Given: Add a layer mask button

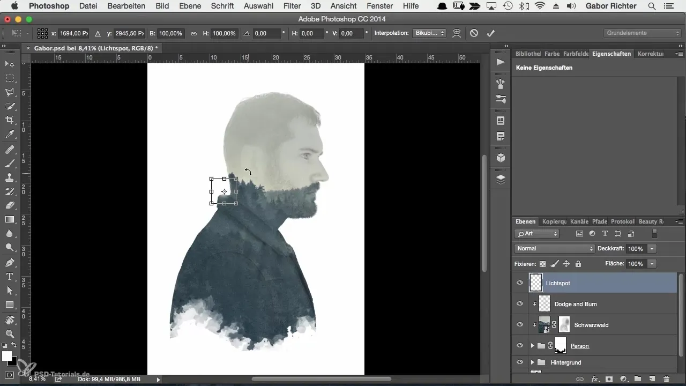Looking at the screenshot, I should [x=609, y=379].
